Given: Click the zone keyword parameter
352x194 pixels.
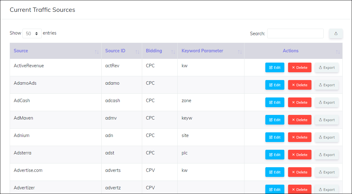Looking at the screenshot, I should (186, 101).
